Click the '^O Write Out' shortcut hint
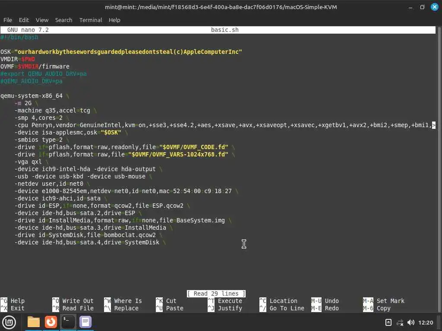The height and width of the screenshot is (331, 442). coord(73,301)
